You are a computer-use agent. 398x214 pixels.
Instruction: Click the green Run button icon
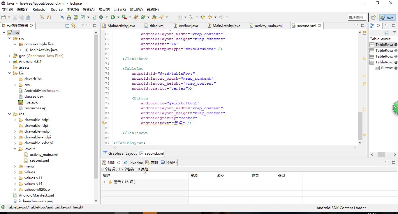click(112, 17)
